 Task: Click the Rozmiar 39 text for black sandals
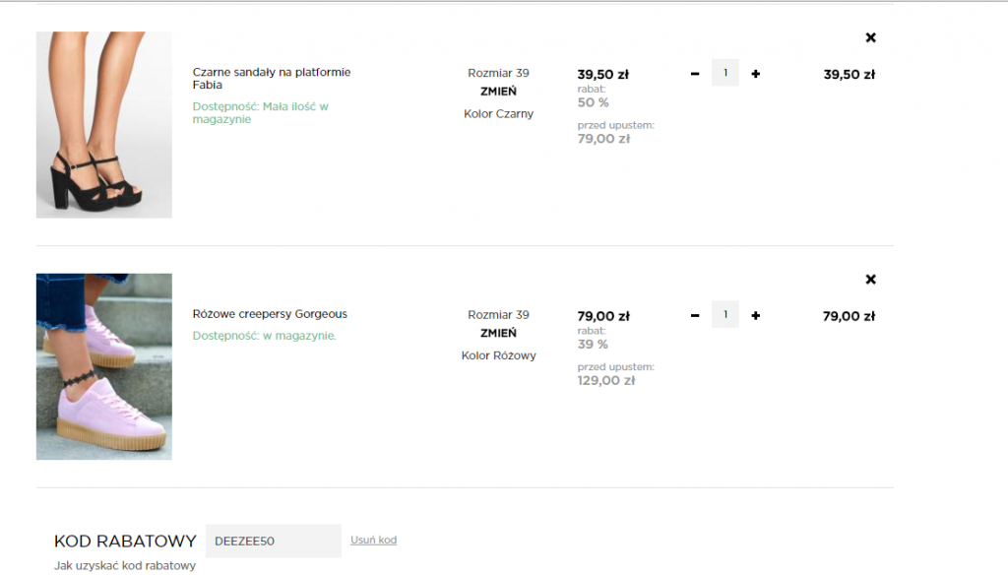click(498, 73)
